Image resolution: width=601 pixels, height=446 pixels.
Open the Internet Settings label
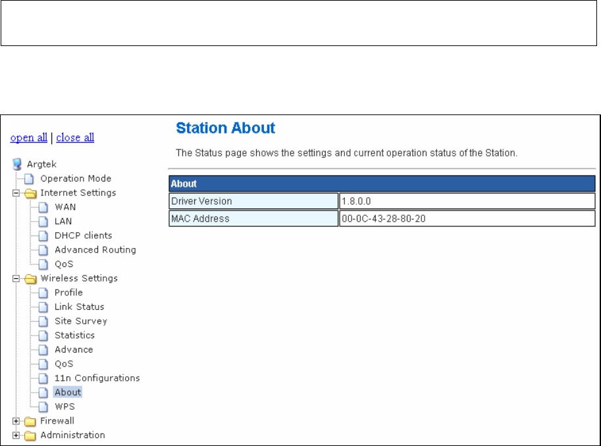click(78, 193)
